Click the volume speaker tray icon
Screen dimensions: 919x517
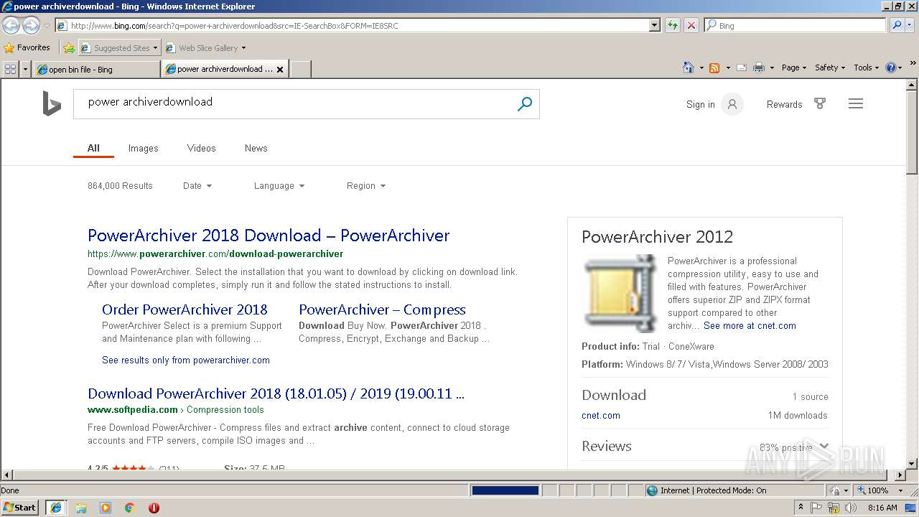[x=851, y=508]
